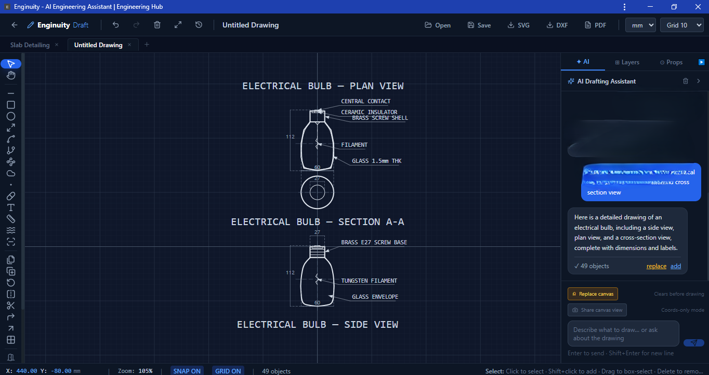The width and height of the screenshot is (709, 375).
Task: Undo the last action
Action: 115,25
